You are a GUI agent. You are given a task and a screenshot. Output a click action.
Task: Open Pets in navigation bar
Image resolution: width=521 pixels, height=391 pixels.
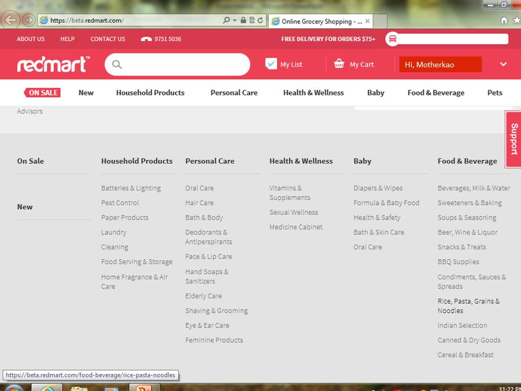point(495,93)
